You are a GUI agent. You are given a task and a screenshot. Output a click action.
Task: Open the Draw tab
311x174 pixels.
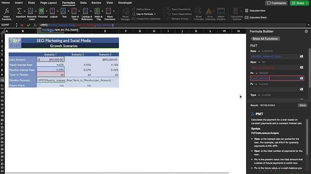click(32, 3)
